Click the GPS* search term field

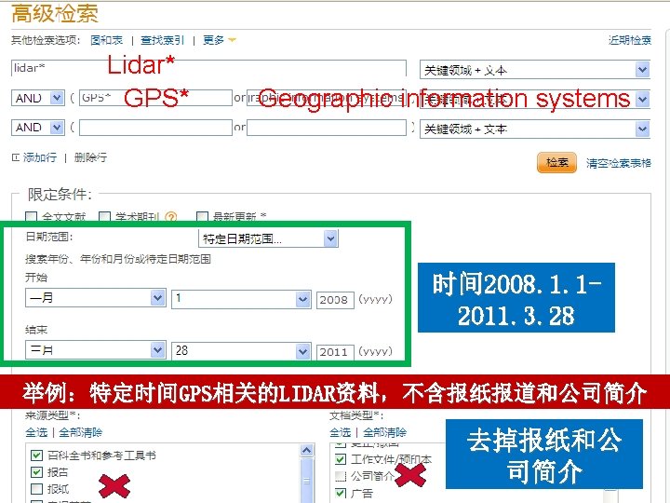(155, 98)
